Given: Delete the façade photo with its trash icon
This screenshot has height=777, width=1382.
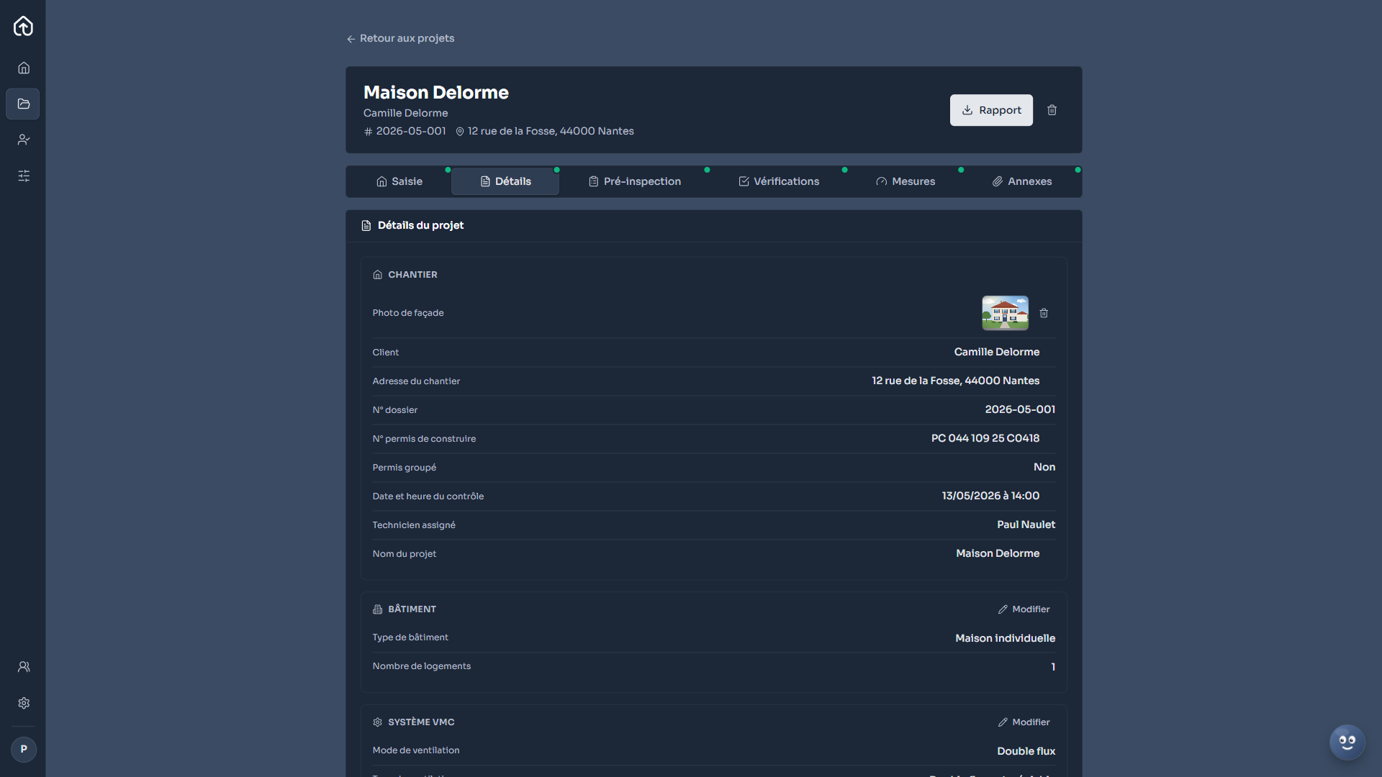Looking at the screenshot, I should [1044, 313].
